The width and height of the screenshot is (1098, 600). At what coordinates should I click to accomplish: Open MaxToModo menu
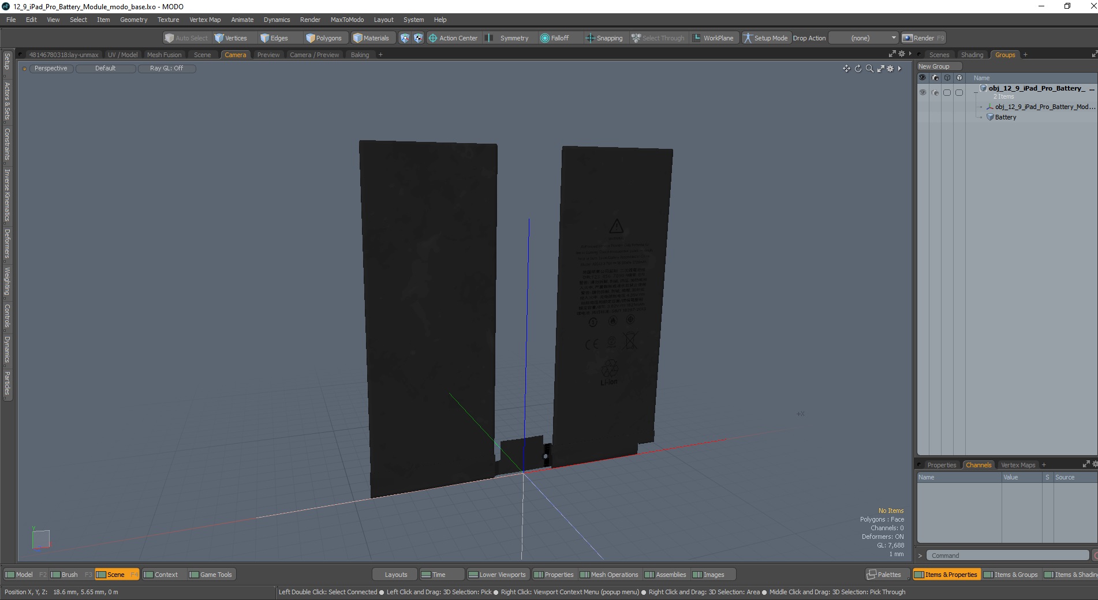pos(347,20)
